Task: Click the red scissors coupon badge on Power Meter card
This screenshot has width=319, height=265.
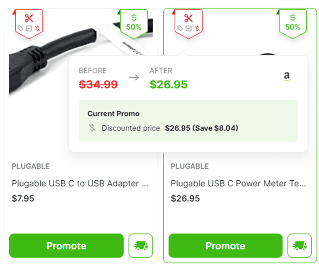Action: coord(188,24)
